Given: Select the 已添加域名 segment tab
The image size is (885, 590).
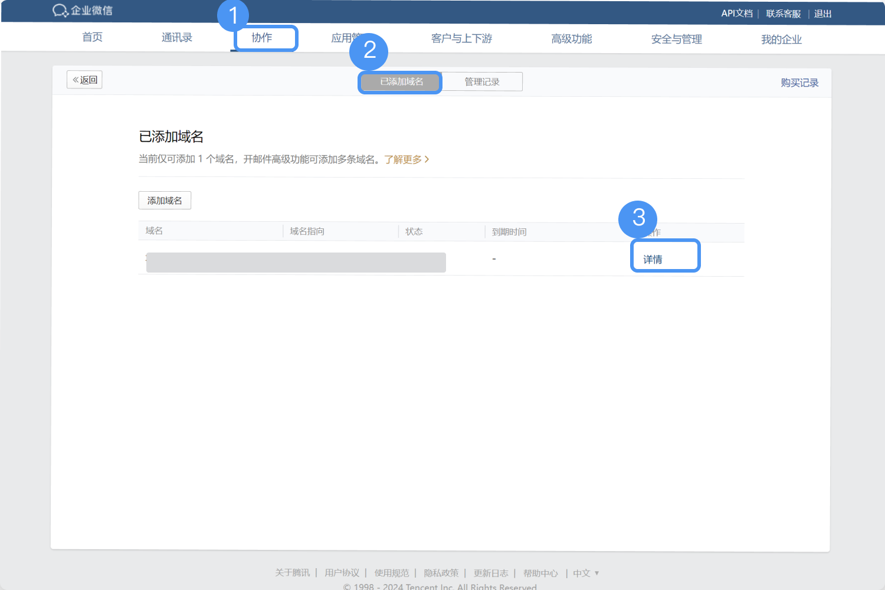Looking at the screenshot, I should tap(401, 82).
